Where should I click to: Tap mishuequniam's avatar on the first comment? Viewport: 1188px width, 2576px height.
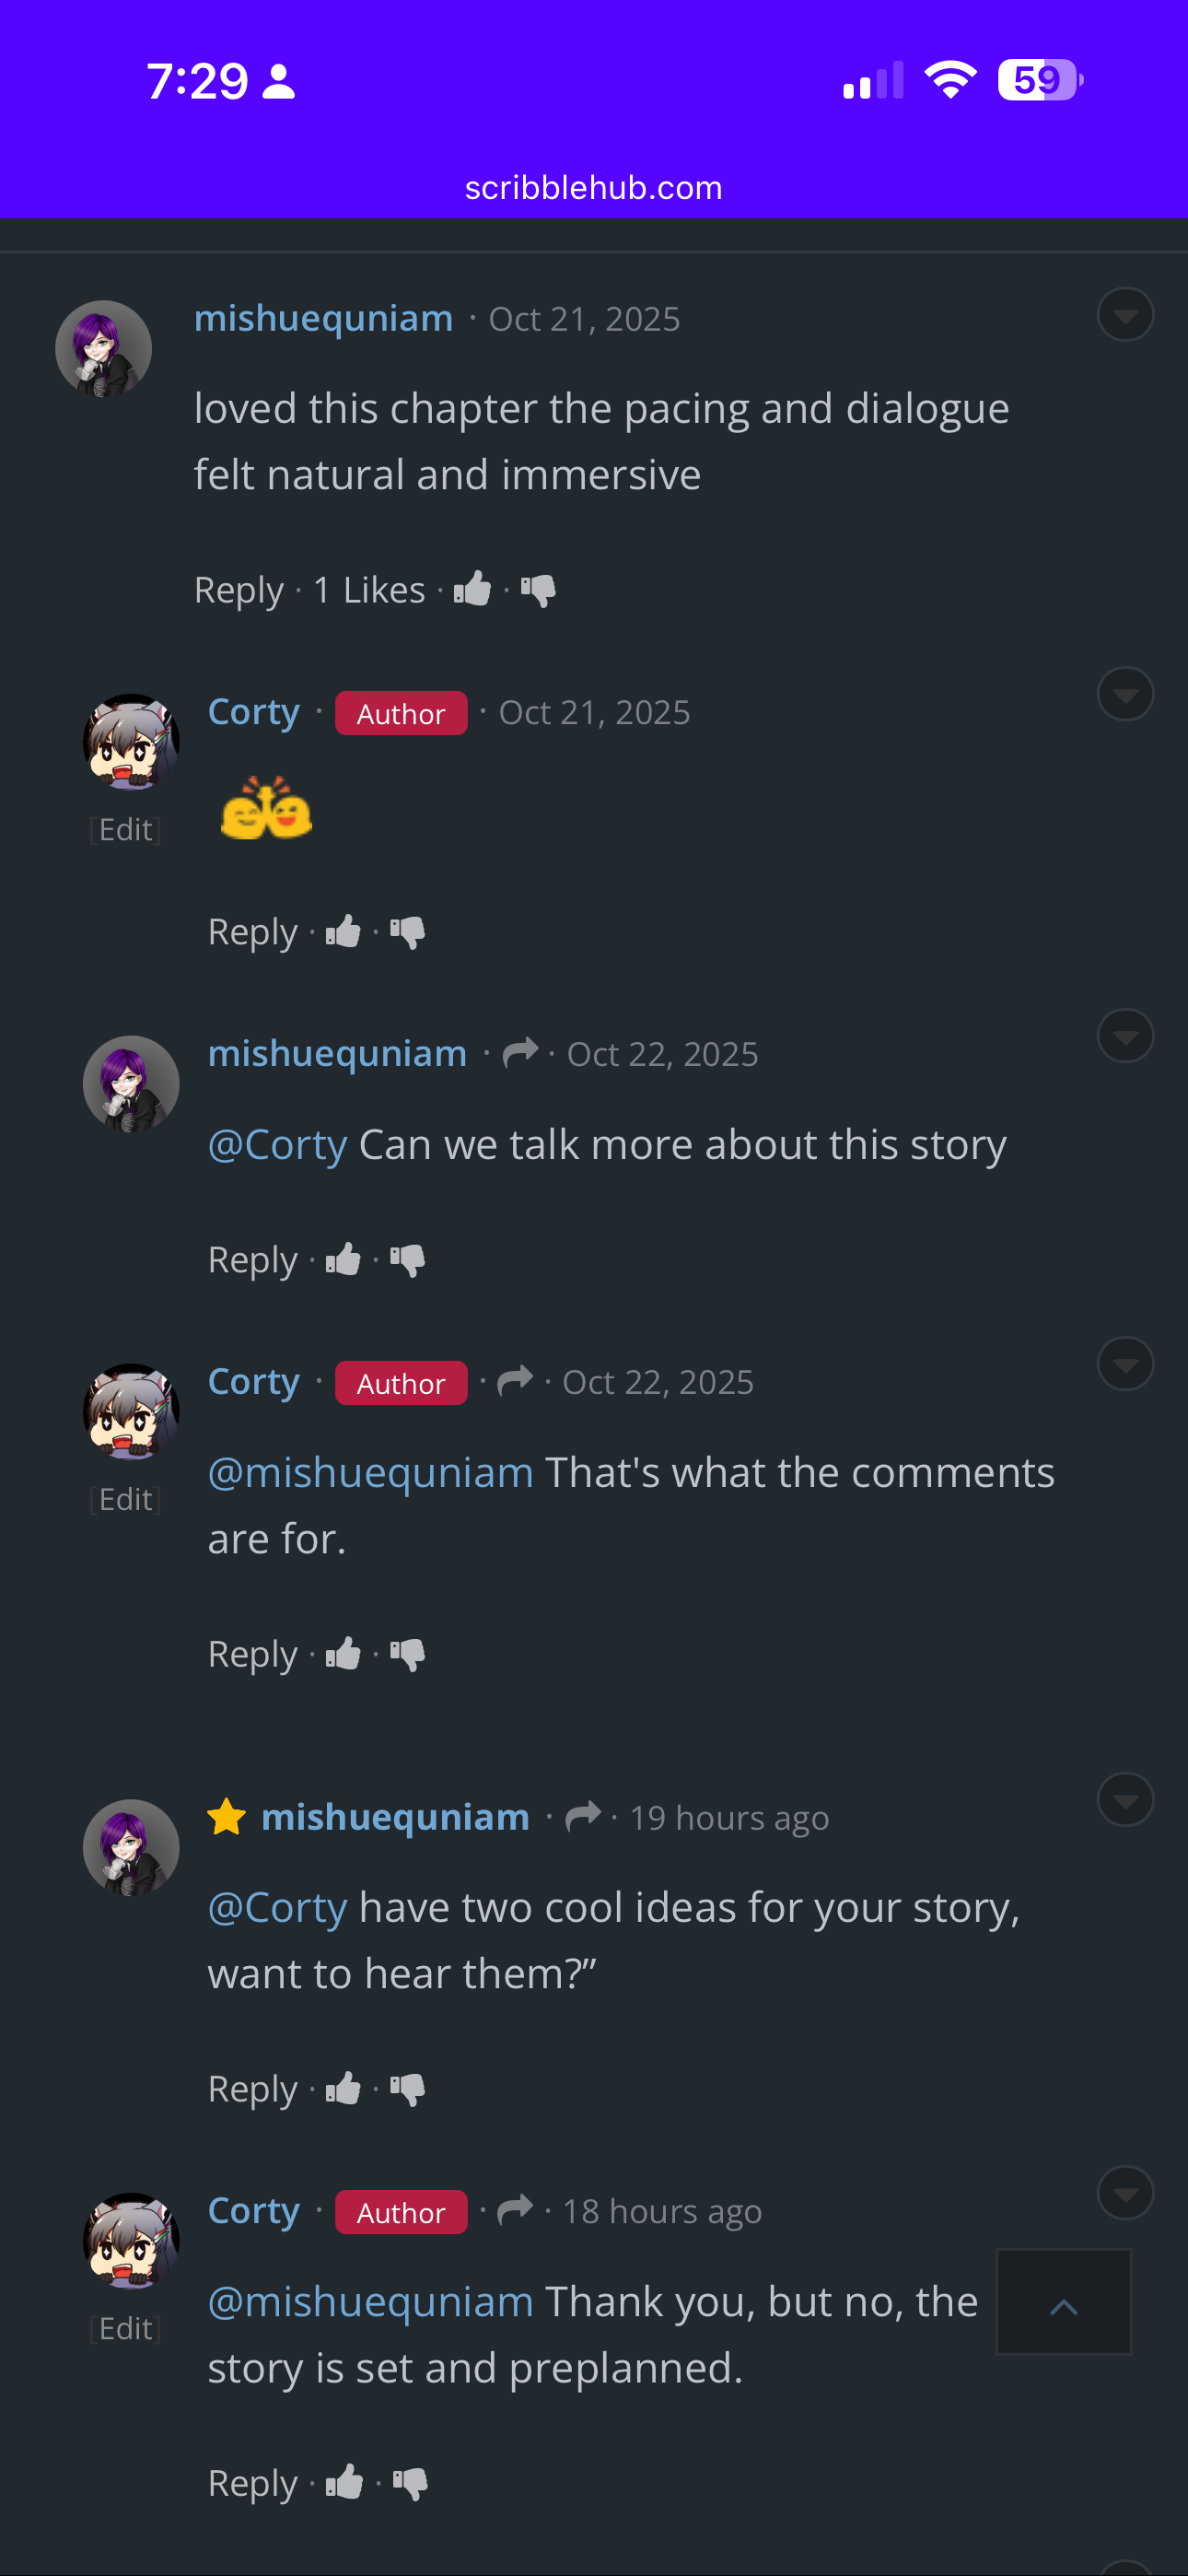[103, 348]
